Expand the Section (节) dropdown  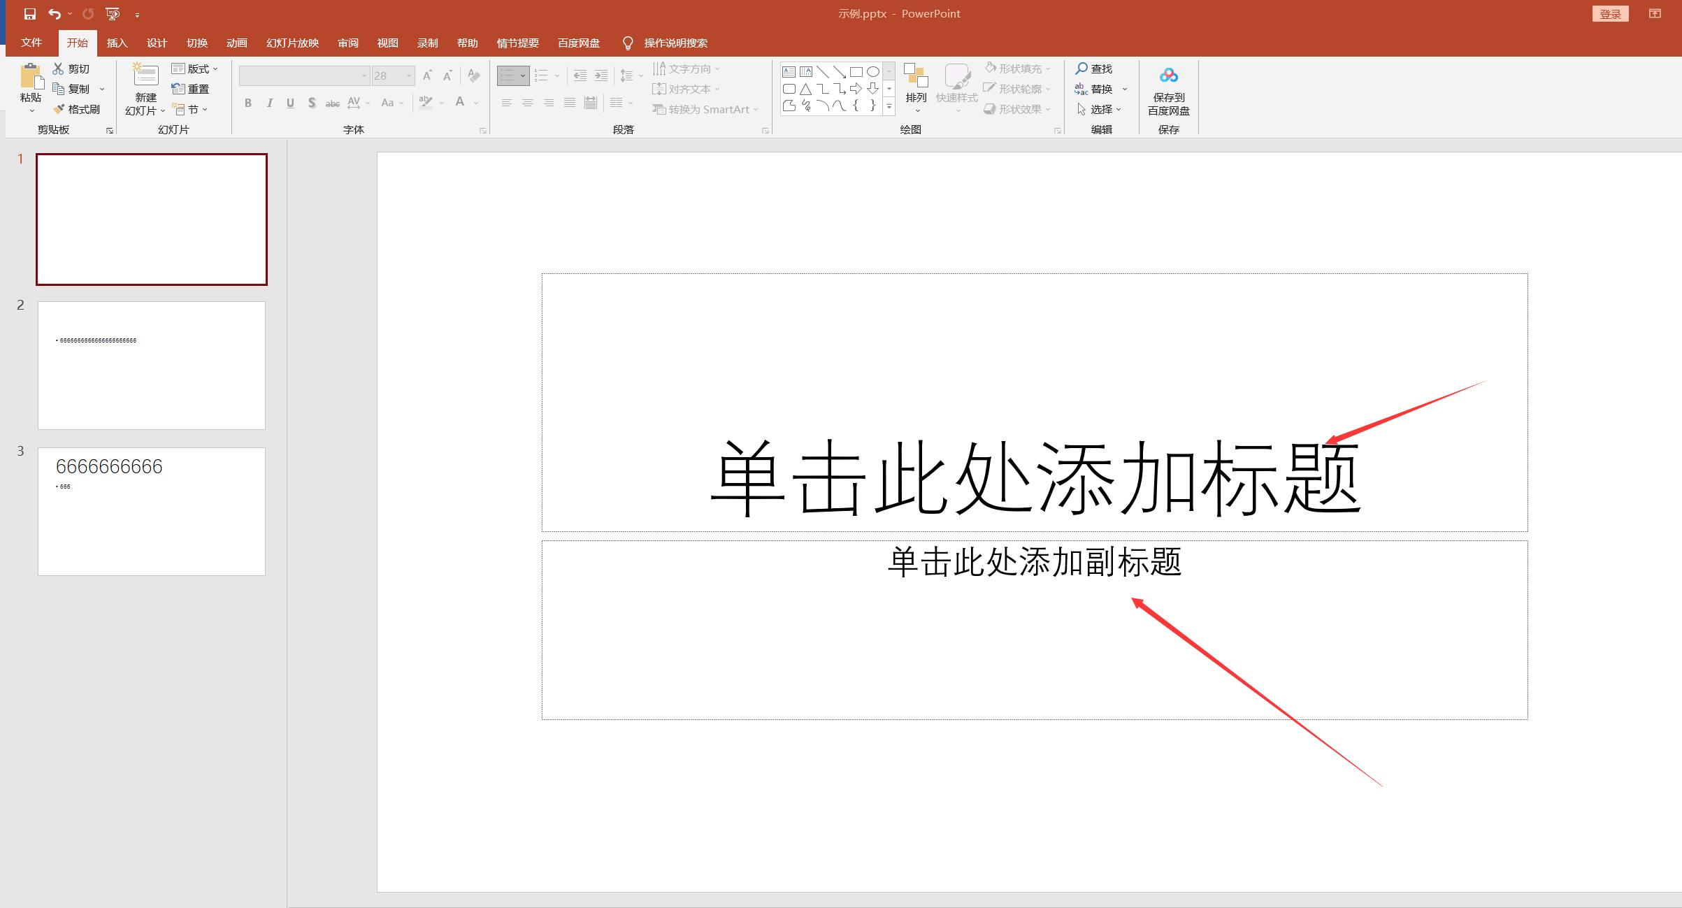point(190,109)
